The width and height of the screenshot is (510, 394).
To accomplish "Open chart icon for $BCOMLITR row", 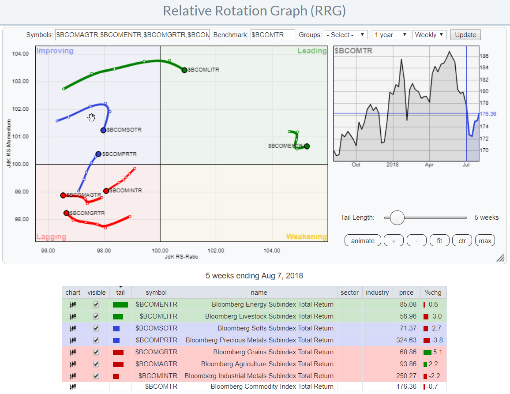I will click(73, 316).
